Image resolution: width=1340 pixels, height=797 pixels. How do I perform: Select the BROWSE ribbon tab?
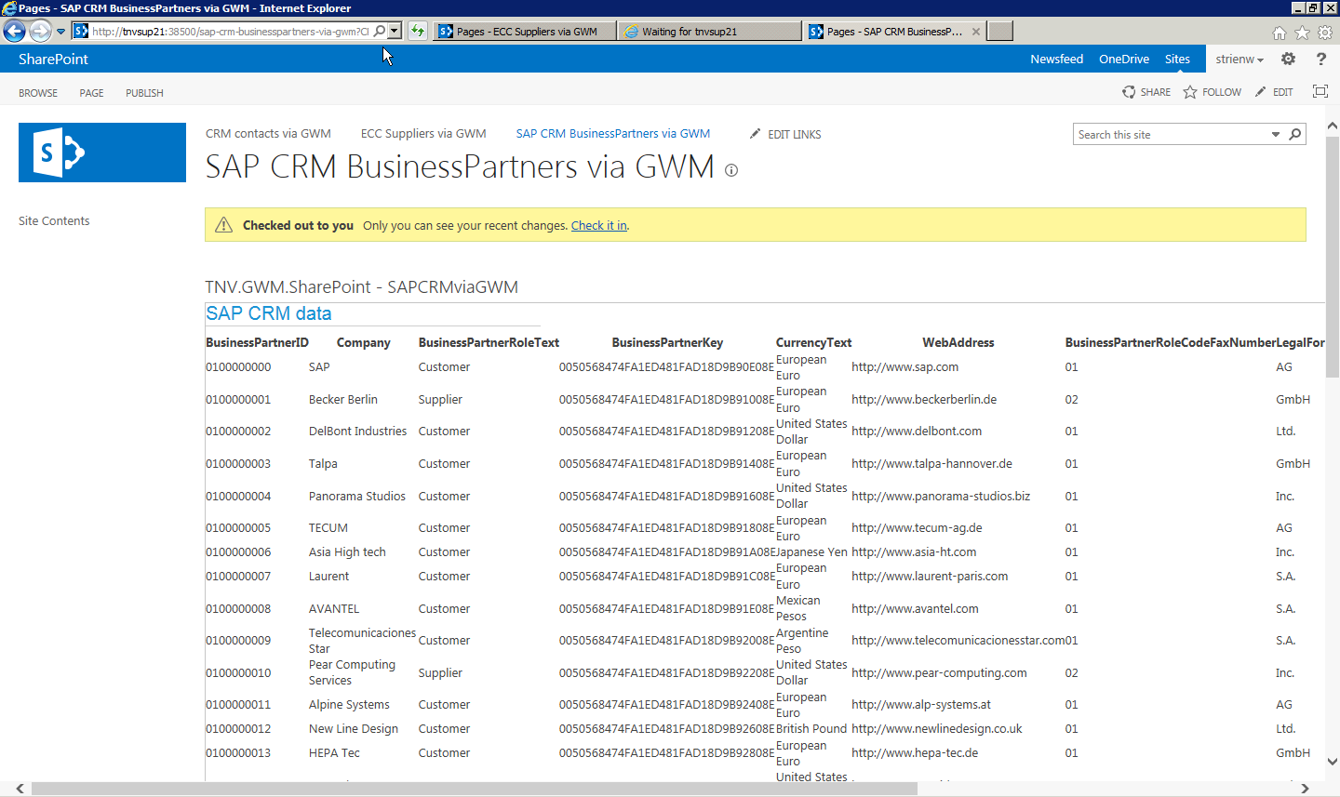pos(38,93)
